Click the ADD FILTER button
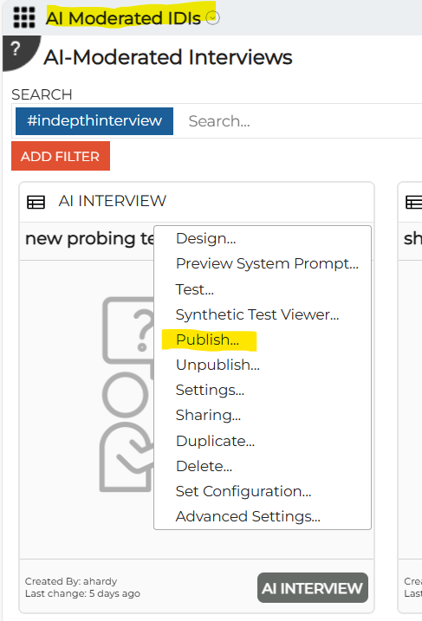422x621 pixels. pos(61,156)
